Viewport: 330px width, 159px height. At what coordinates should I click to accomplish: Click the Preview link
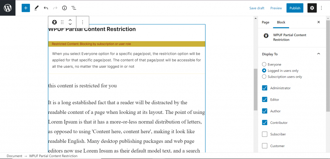pos(276,8)
